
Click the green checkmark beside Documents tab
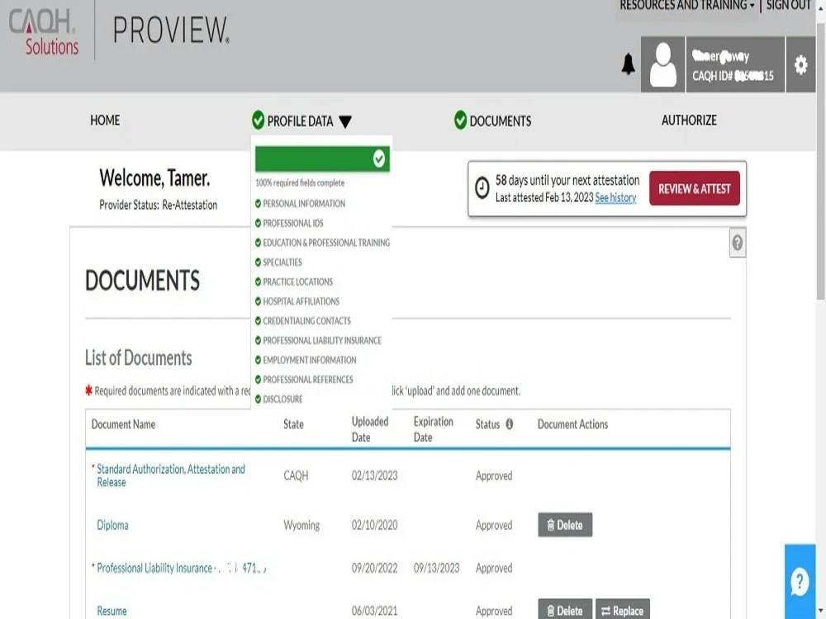[x=460, y=120]
